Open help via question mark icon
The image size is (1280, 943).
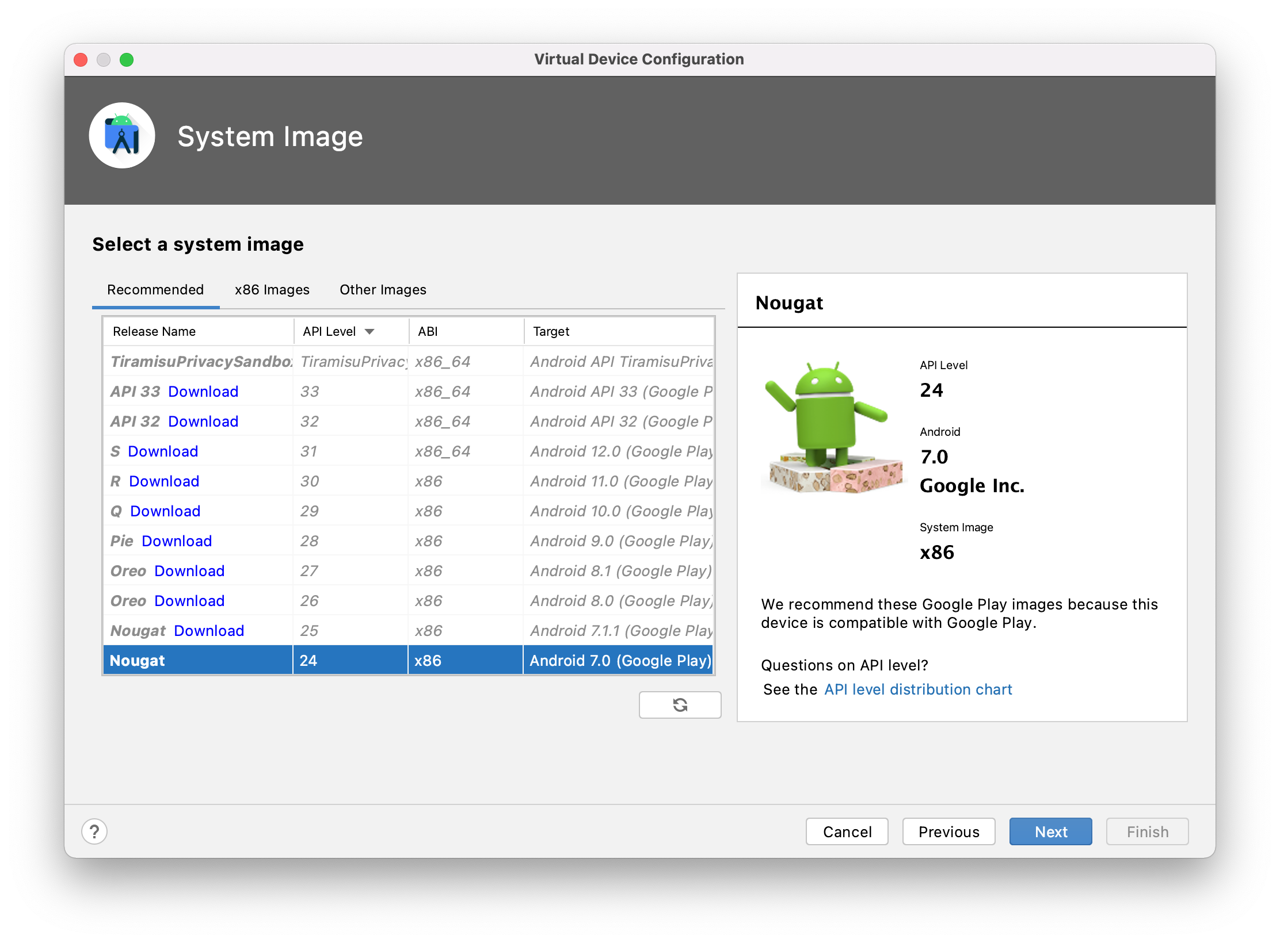coord(94,831)
